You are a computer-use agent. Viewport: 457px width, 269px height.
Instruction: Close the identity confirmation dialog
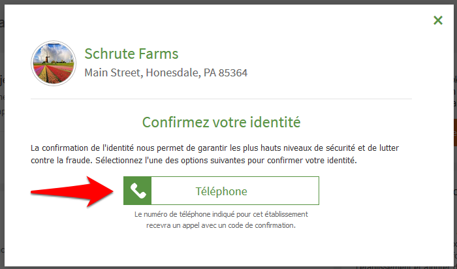pyautogui.click(x=438, y=20)
